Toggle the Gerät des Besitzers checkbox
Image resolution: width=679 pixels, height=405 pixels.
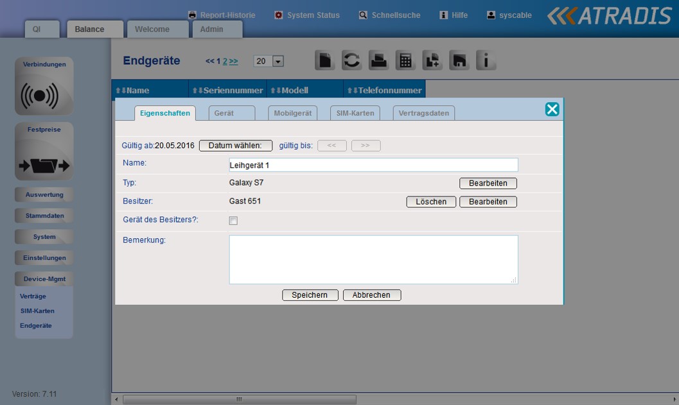point(234,221)
